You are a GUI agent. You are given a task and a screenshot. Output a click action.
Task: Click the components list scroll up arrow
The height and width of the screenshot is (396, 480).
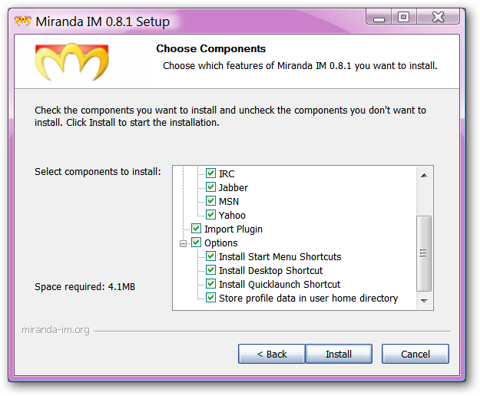pos(424,175)
